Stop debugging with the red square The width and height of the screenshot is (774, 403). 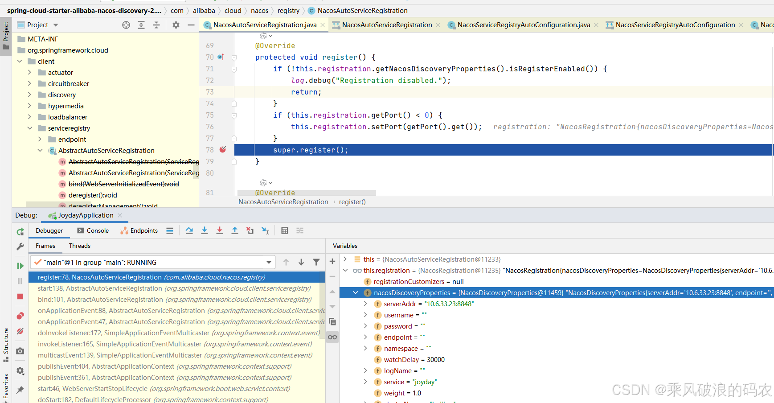click(x=20, y=296)
